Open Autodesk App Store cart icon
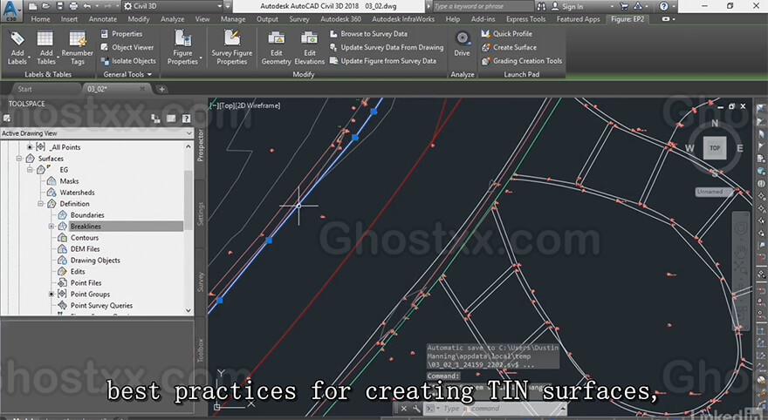Image resolution: width=768 pixels, height=420 pixels. [x=624, y=6]
